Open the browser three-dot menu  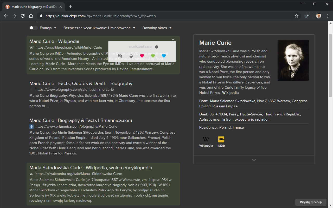point(327,16)
